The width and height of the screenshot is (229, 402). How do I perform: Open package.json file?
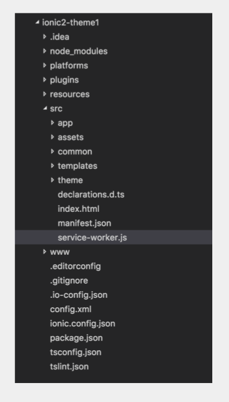point(76,338)
